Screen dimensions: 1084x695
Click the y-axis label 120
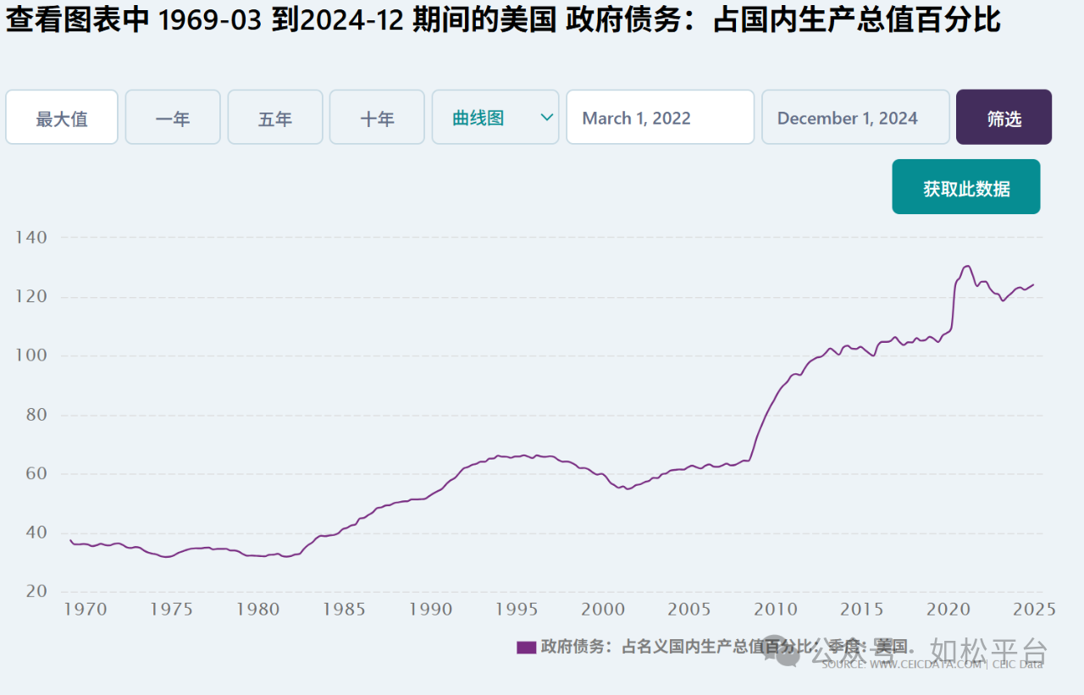point(31,297)
